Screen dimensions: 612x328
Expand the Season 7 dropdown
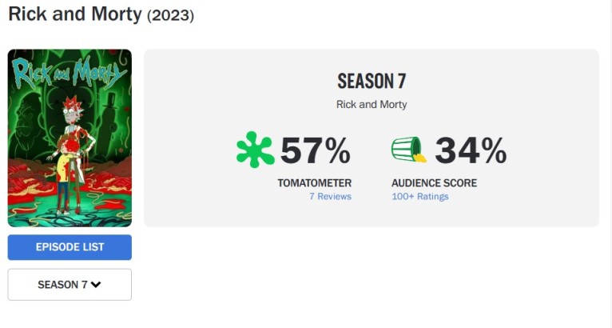click(x=70, y=285)
